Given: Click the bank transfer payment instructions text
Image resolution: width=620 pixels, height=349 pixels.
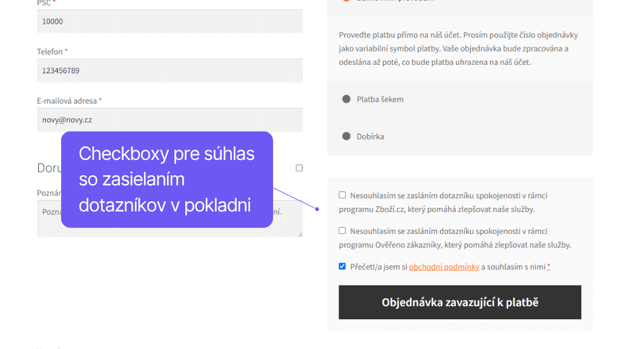Looking at the screenshot, I should [458, 48].
